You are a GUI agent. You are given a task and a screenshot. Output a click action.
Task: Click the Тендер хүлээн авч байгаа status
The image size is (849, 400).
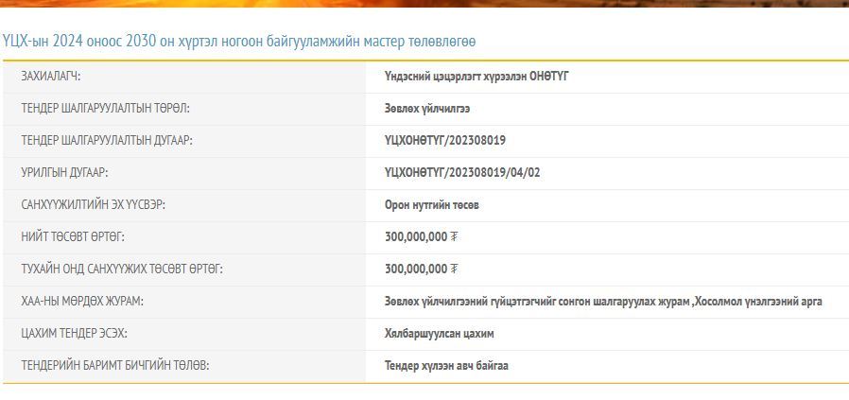[x=446, y=366]
